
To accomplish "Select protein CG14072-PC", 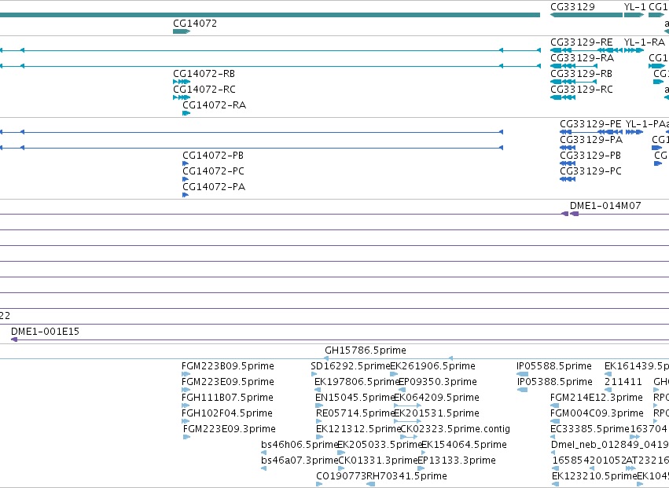I will tap(213, 171).
